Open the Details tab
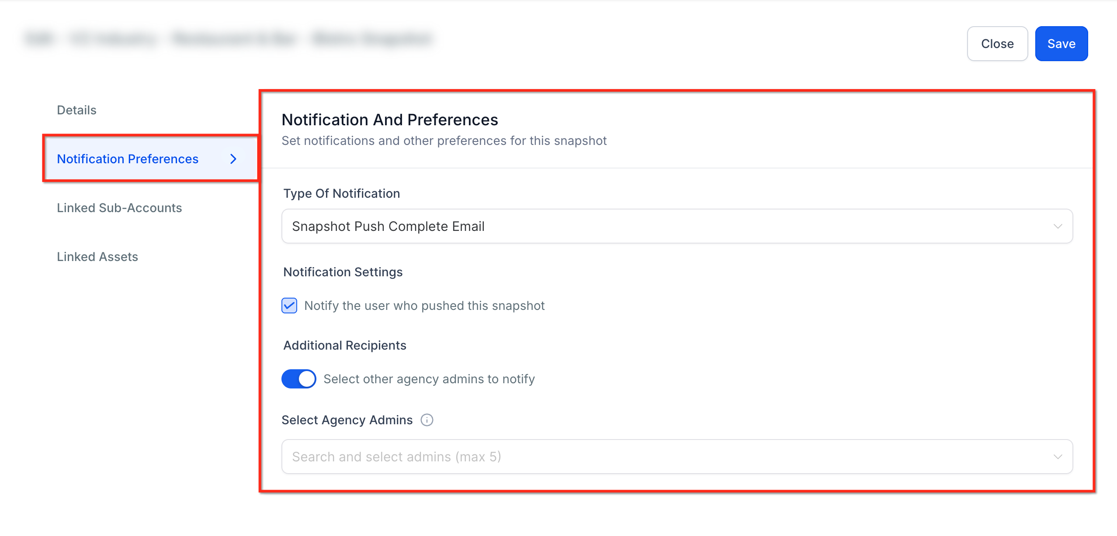The height and width of the screenshot is (536, 1117). coord(76,110)
